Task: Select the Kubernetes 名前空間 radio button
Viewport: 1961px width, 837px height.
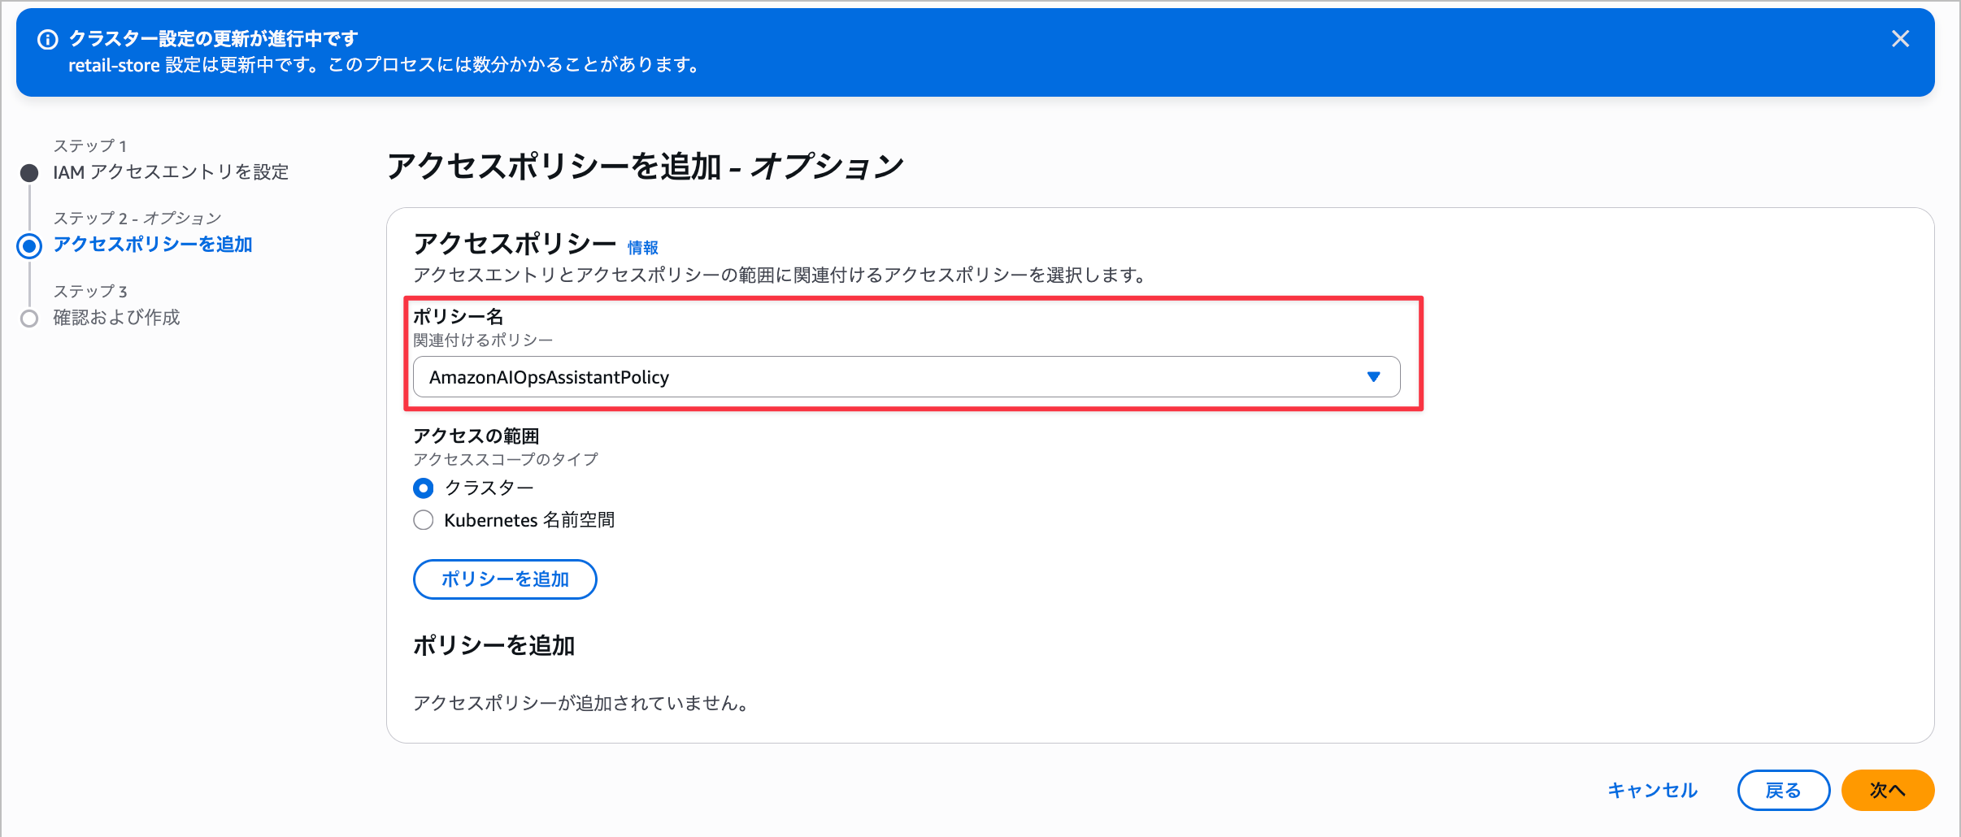Action: click(x=424, y=520)
